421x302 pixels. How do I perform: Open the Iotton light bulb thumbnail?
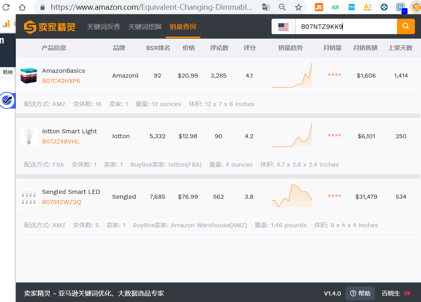click(x=29, y=136)
